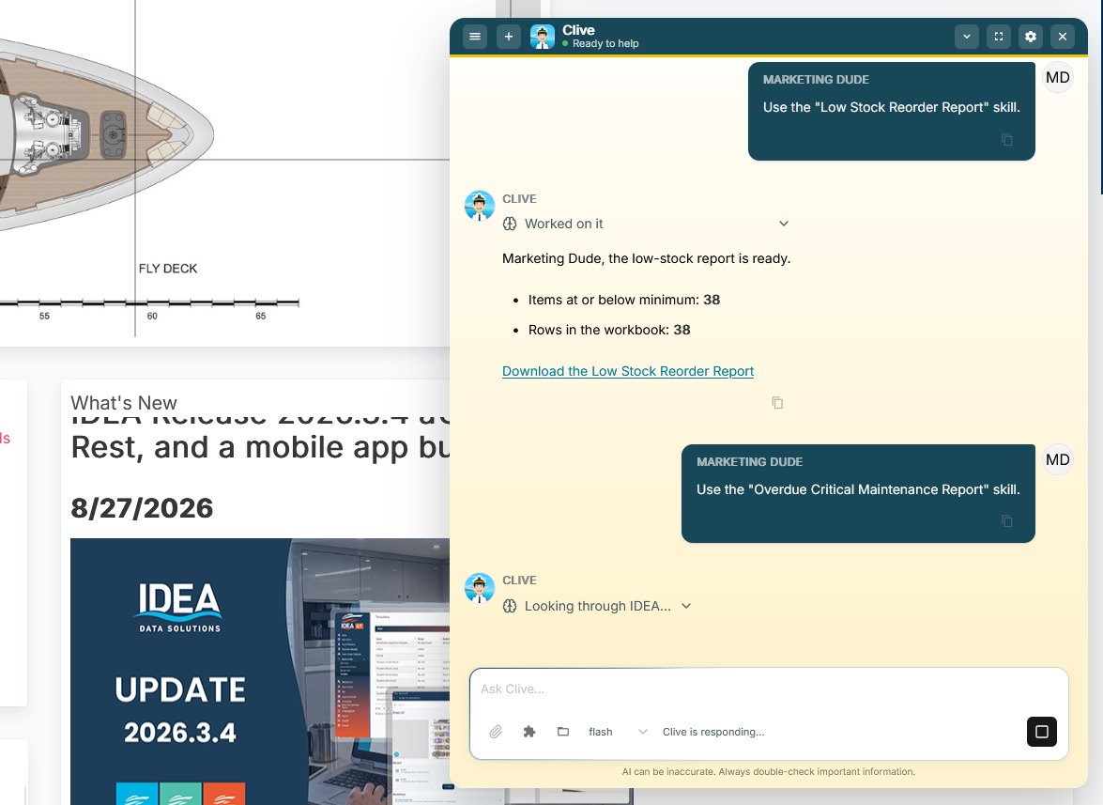
Task: Click the "What's New" heading
Action: click(x=124, y=402)
